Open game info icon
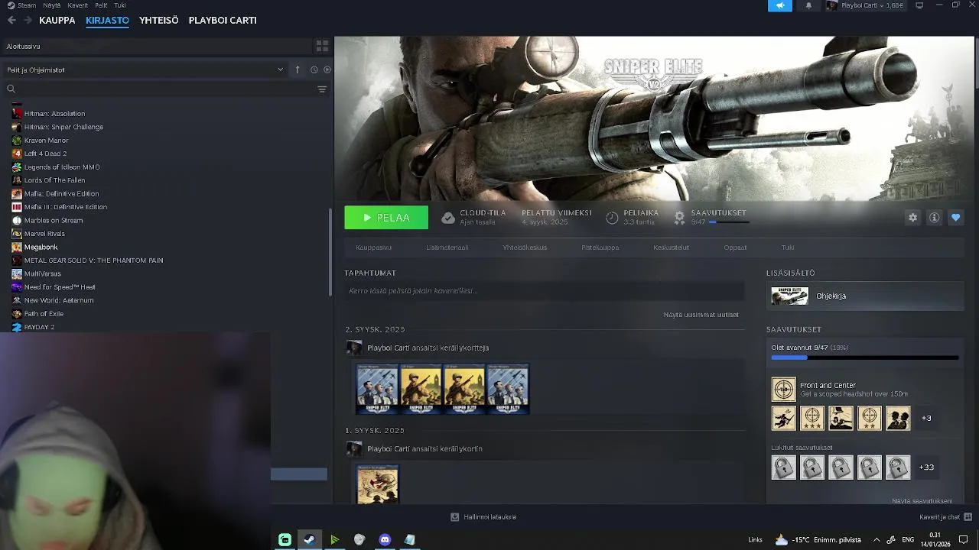 click(x=934, y=218)
